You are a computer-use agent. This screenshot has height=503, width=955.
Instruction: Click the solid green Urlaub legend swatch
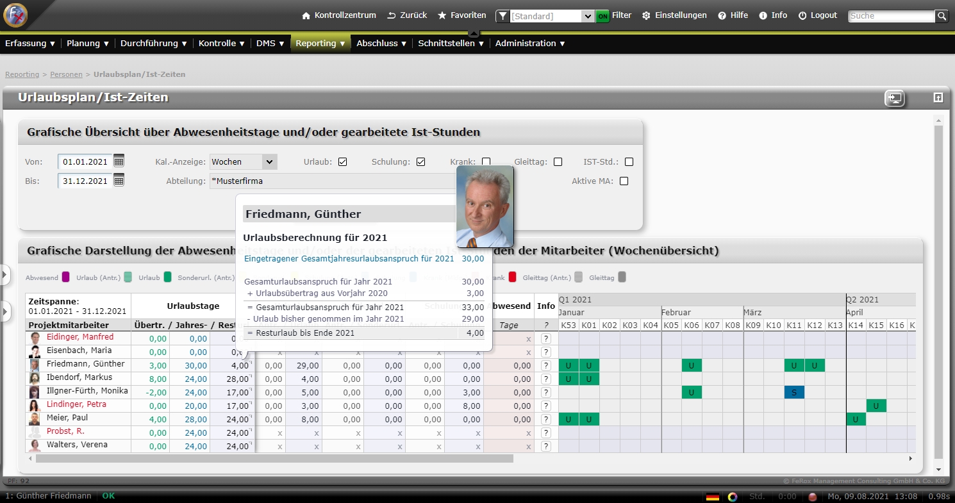(x=167, y=277)
